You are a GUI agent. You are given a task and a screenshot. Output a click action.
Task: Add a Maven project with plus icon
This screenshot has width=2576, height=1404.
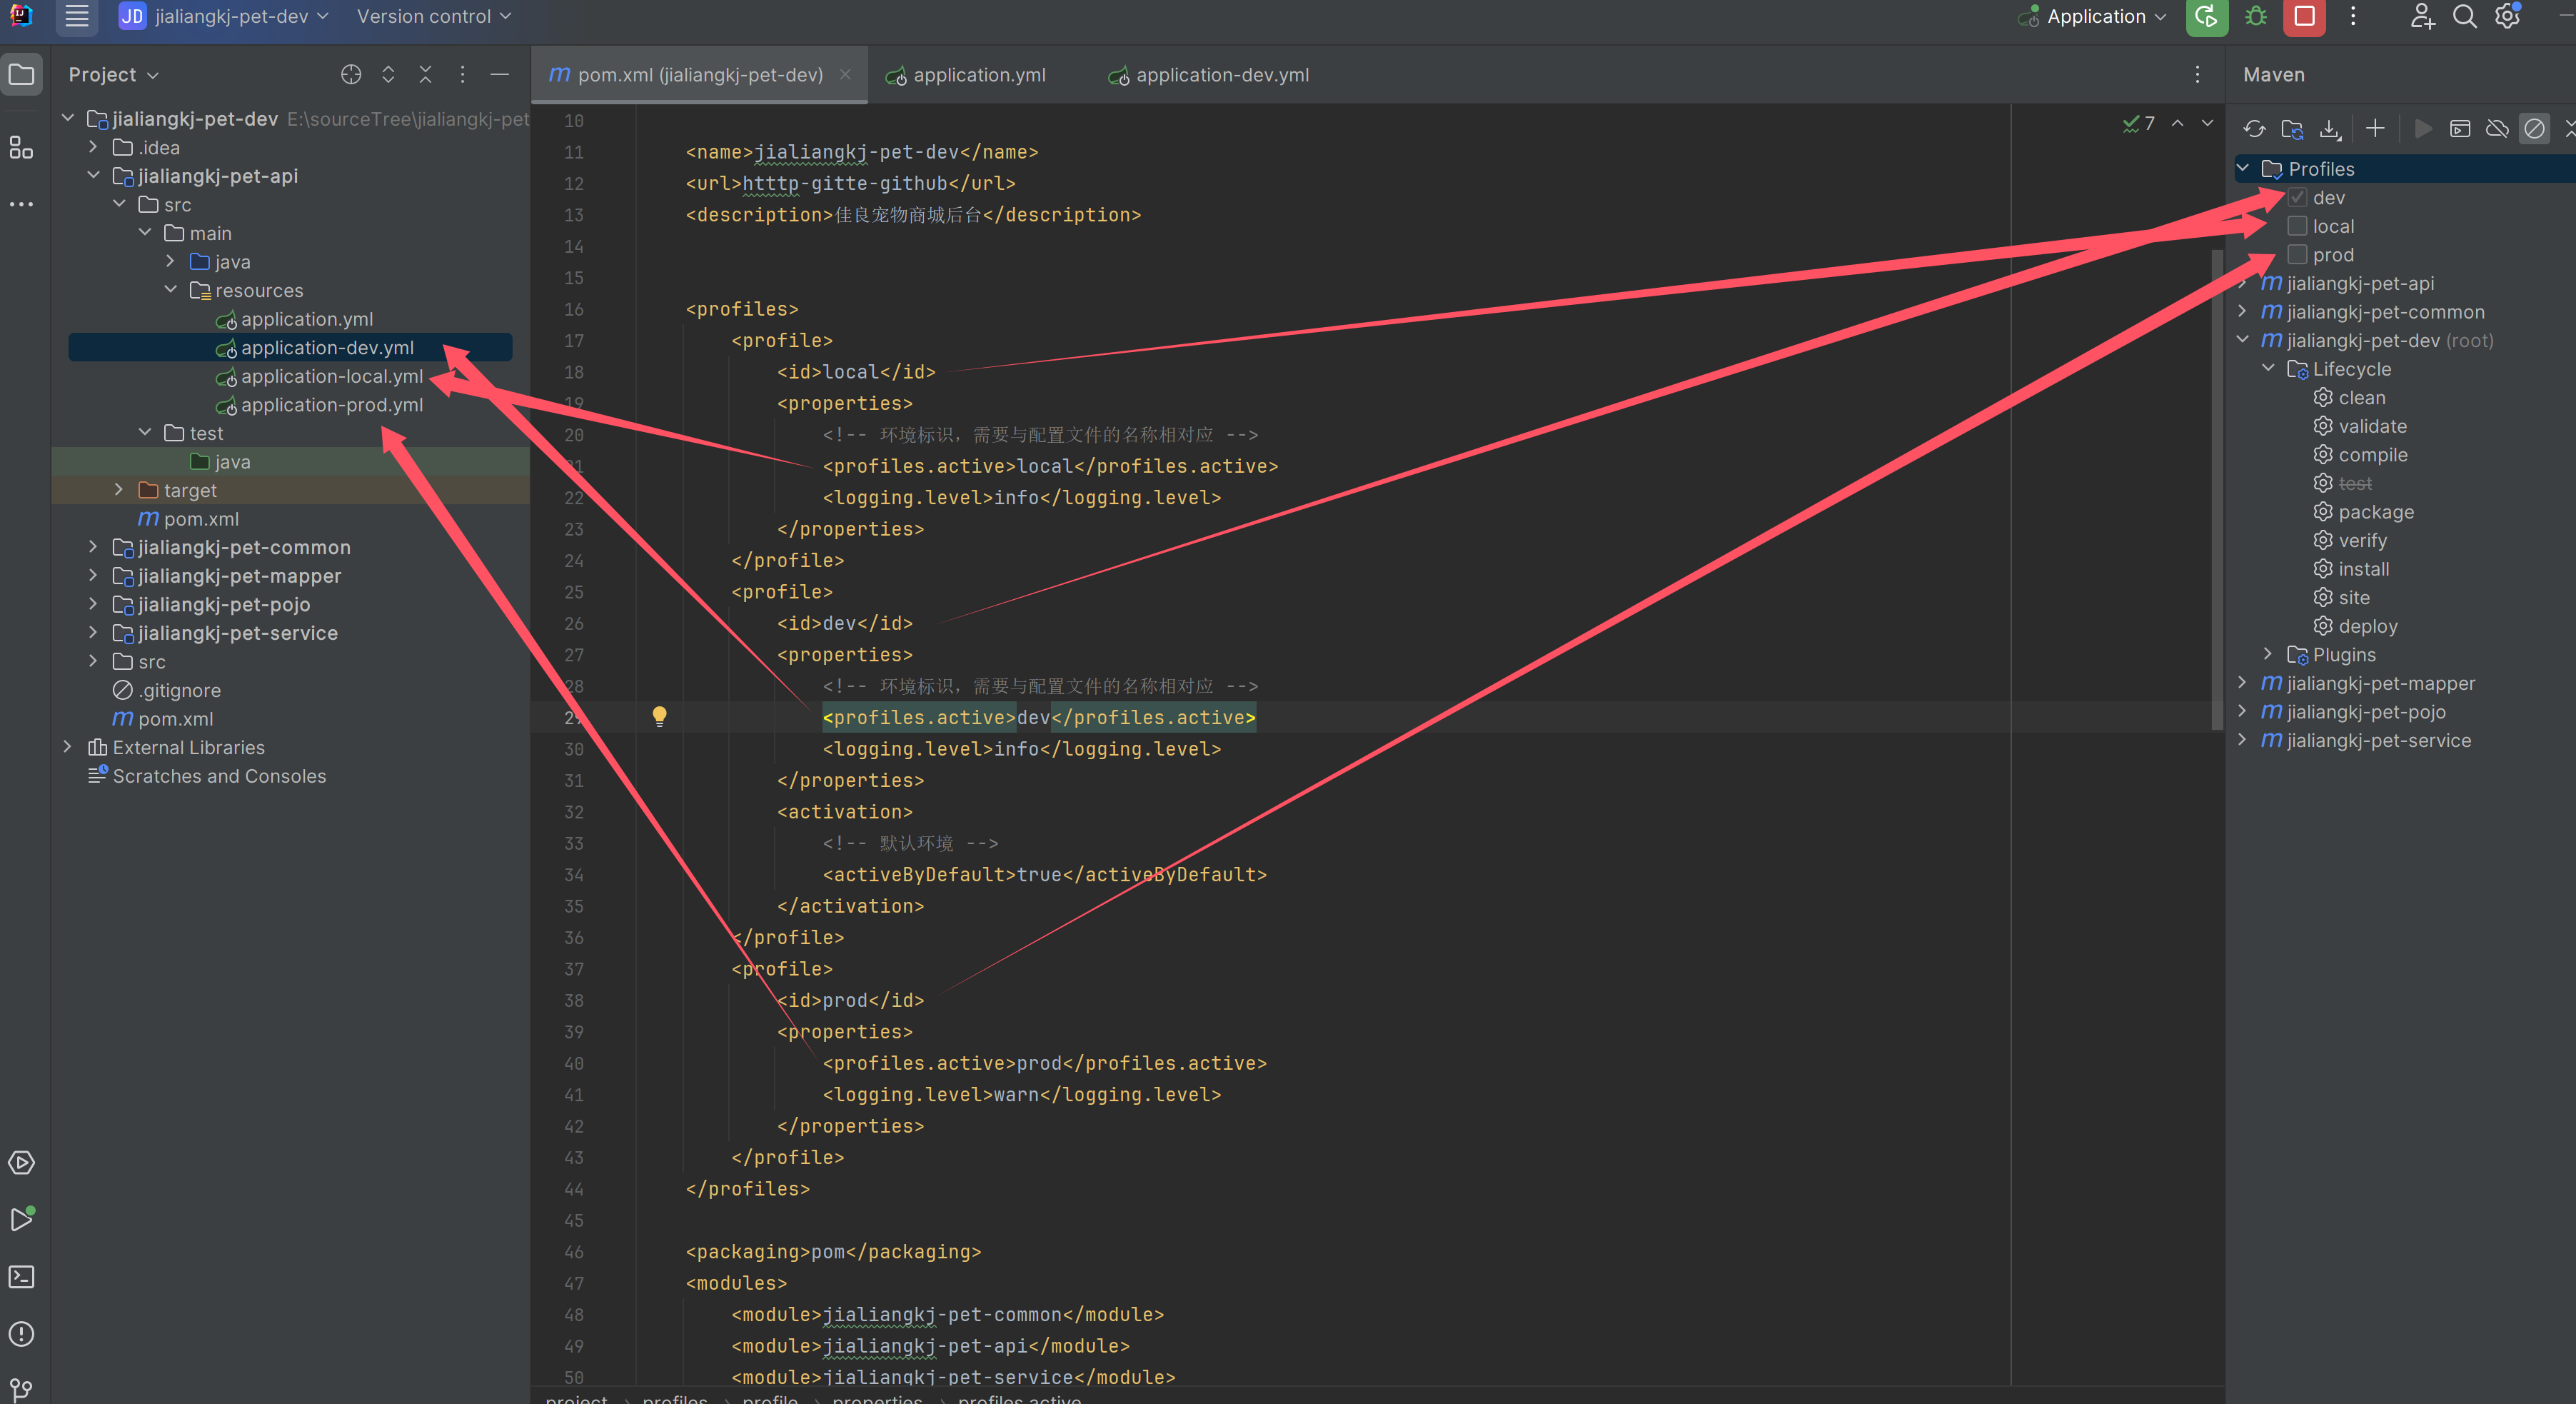click(2375, 129)
